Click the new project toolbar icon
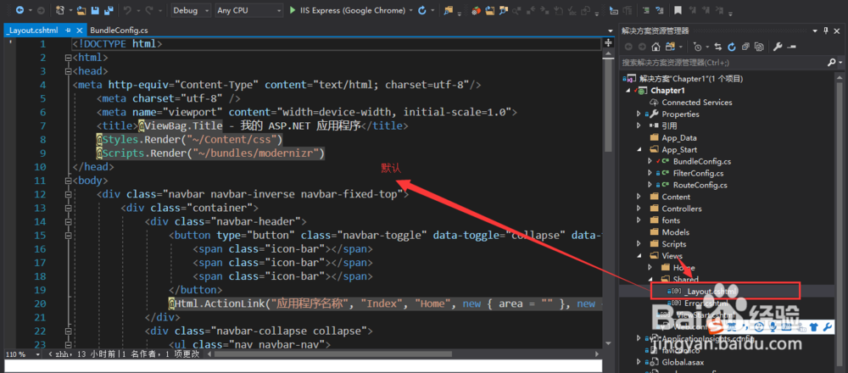The height and width of the screenshot is (373, 848). [60, 10]
